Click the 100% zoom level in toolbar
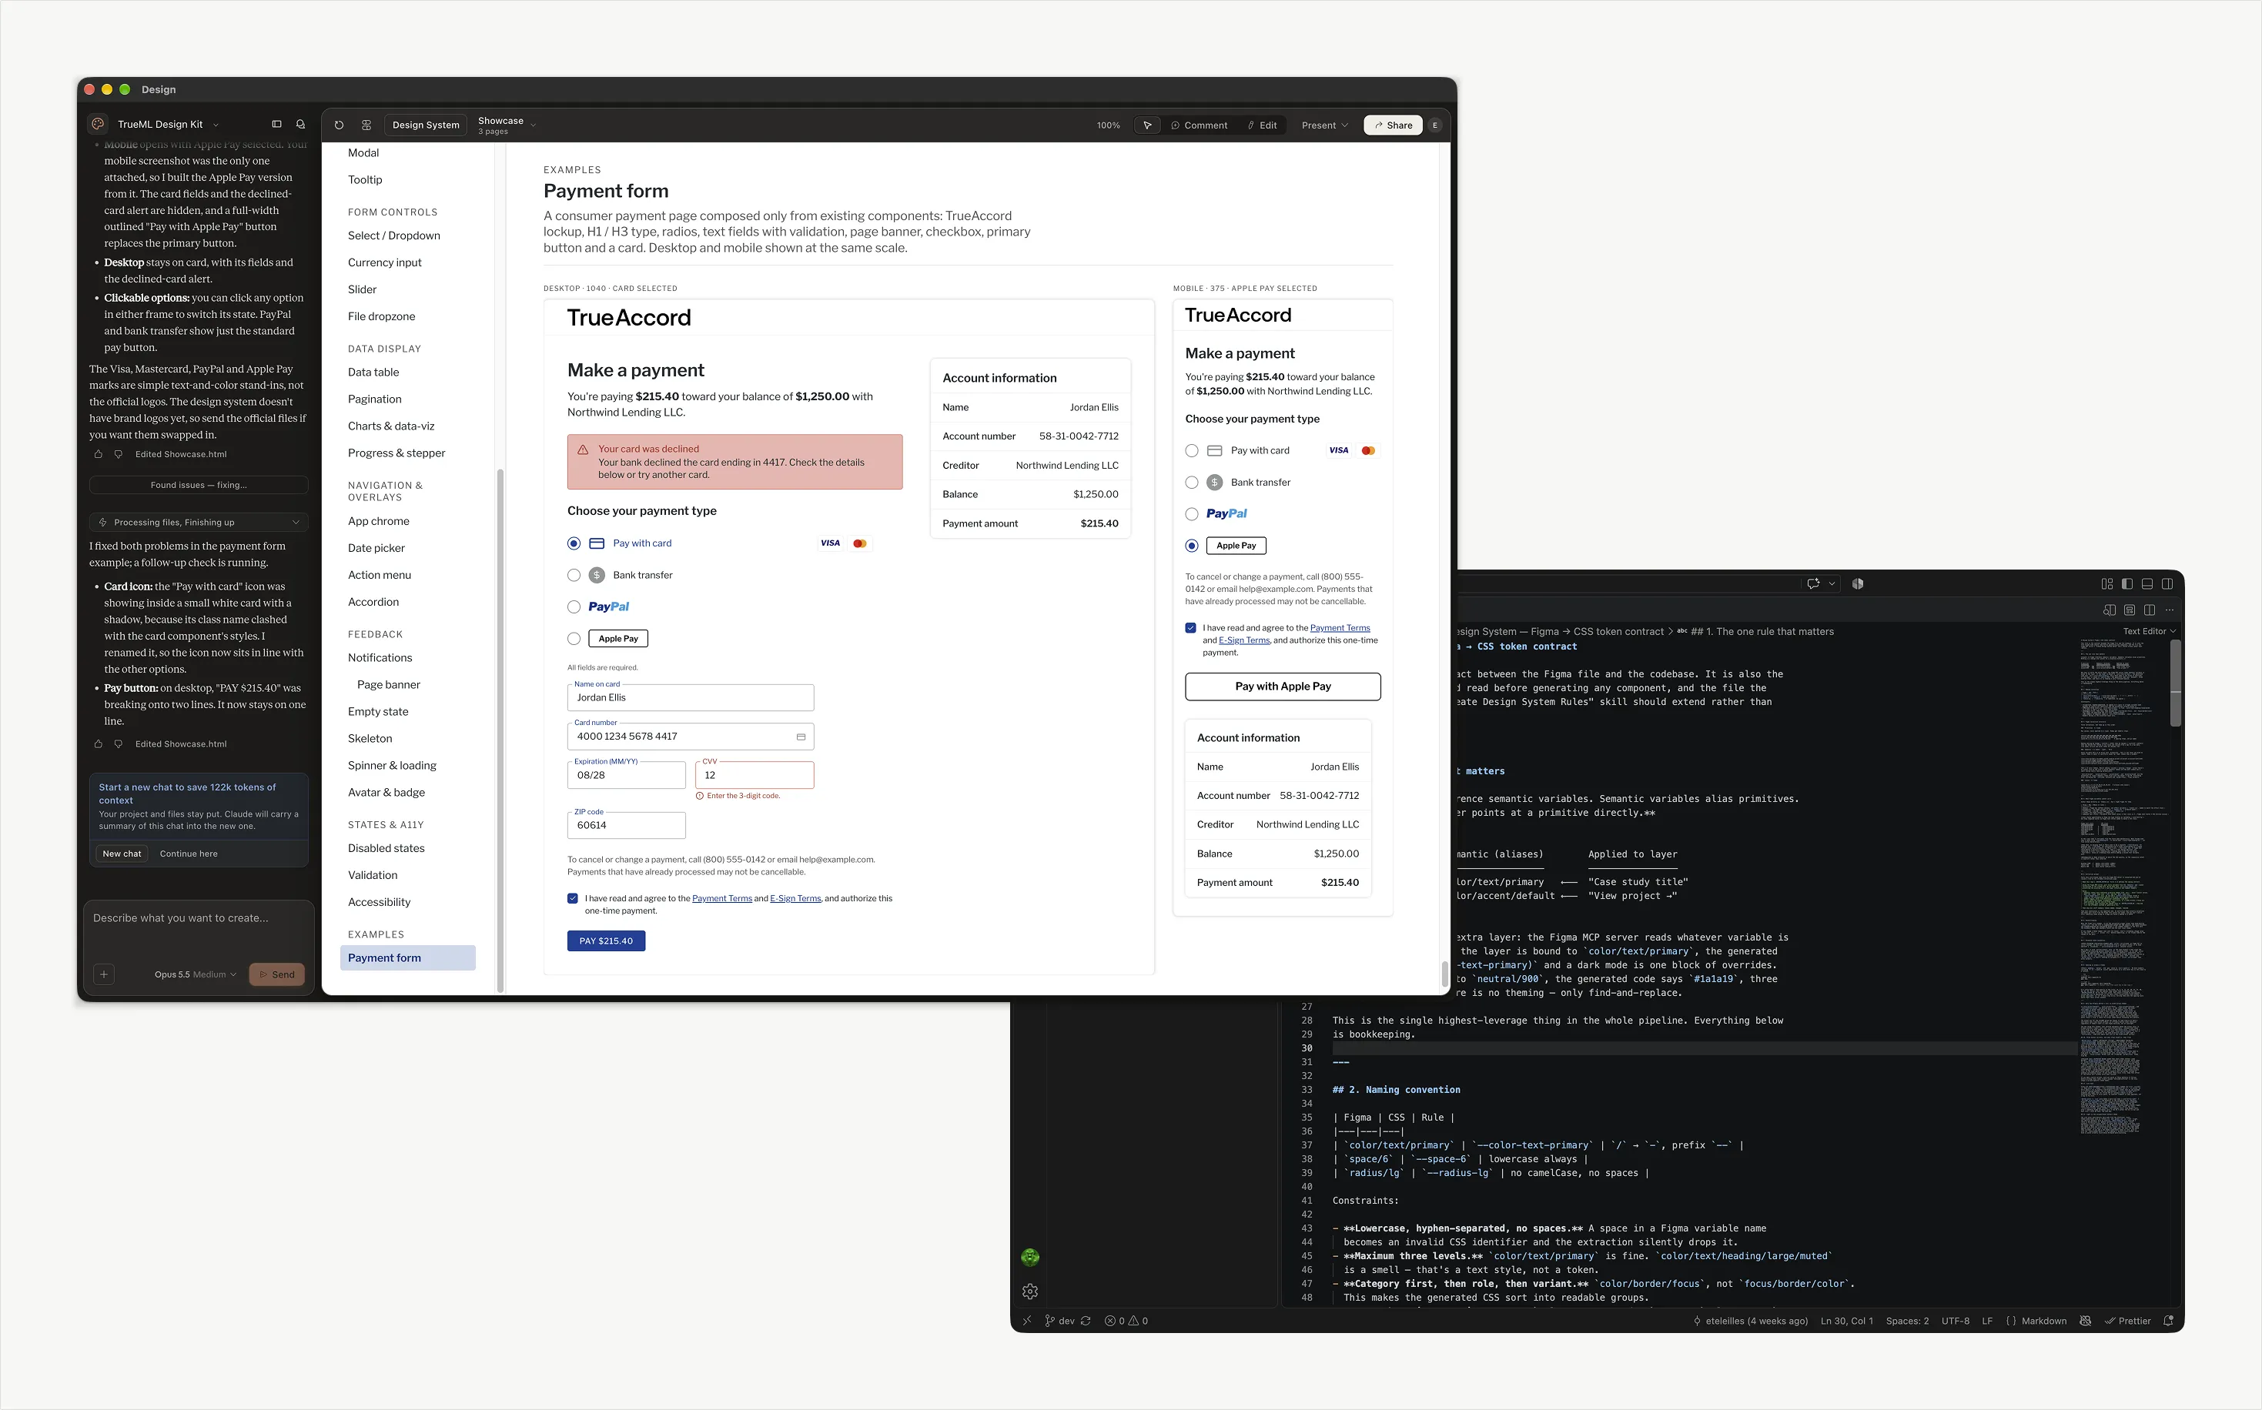 [1108, 125]
